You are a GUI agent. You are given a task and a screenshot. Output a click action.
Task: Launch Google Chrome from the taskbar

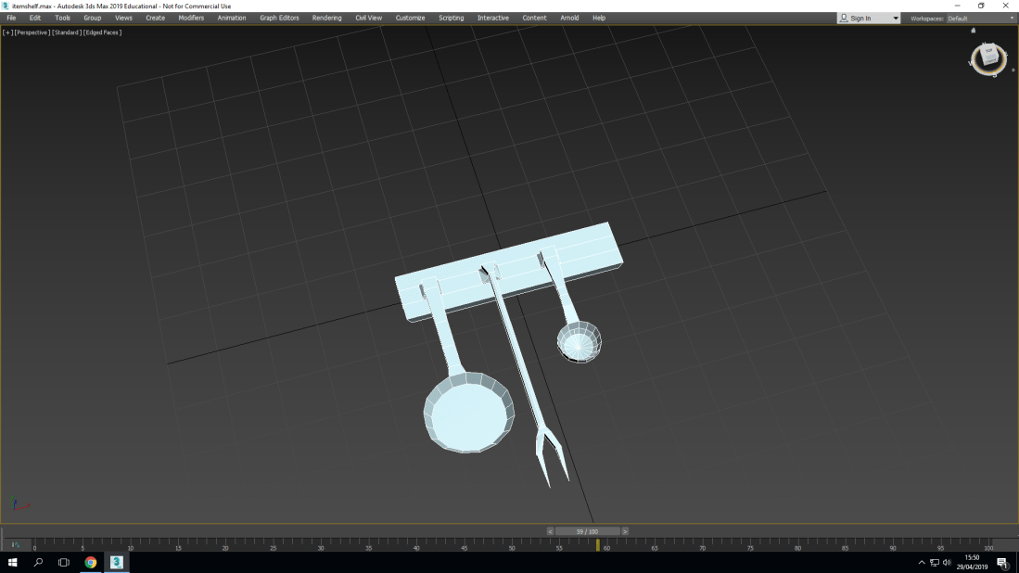pos(89,562)
